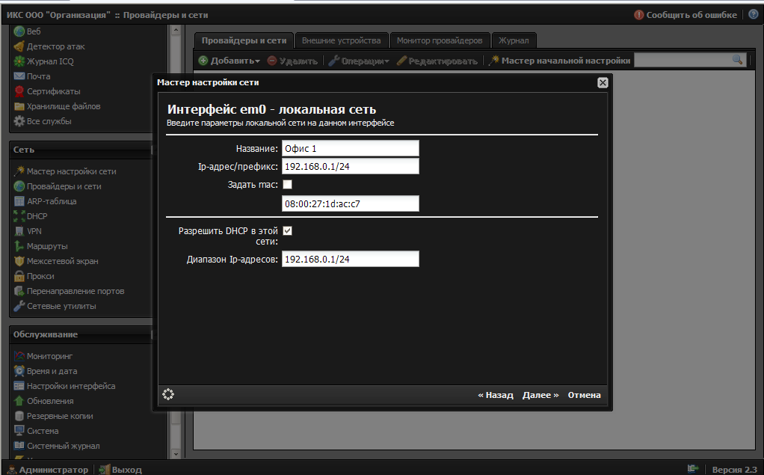Click the search magnifier icon in toolbar
The image size is (764, 475).
point(737,60)
